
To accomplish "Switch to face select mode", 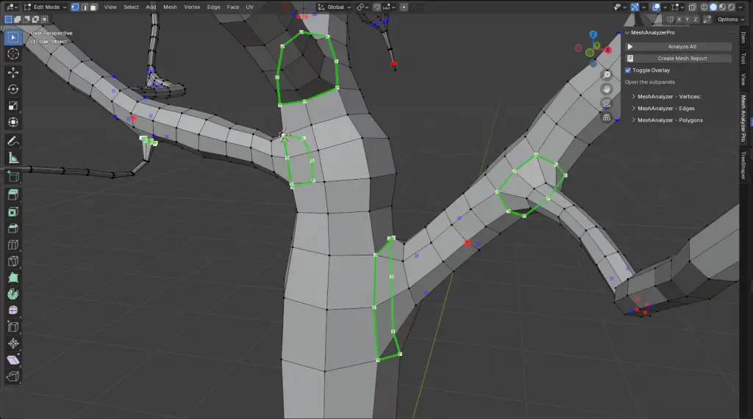I will tap(94, 7).
